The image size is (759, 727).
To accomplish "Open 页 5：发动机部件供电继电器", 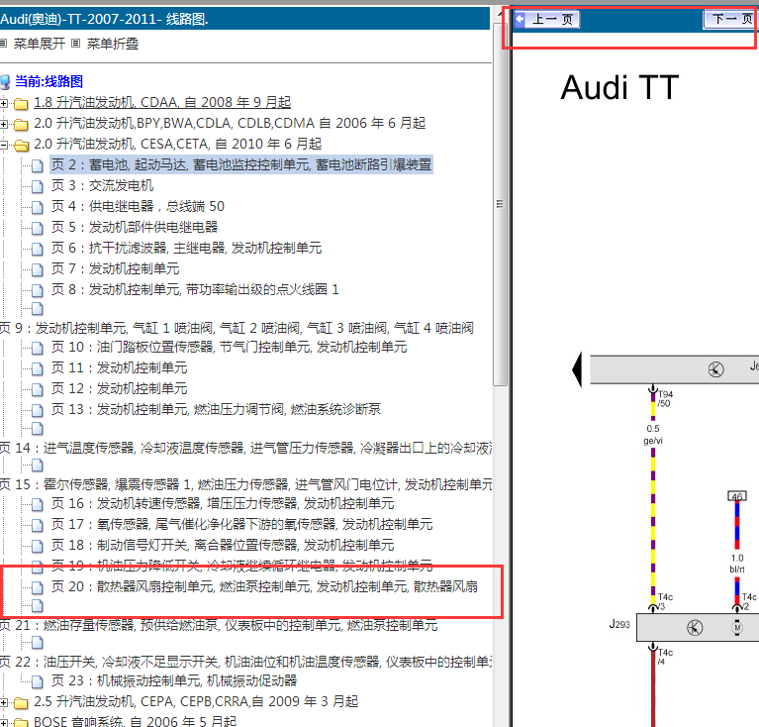I will [135, 227].
